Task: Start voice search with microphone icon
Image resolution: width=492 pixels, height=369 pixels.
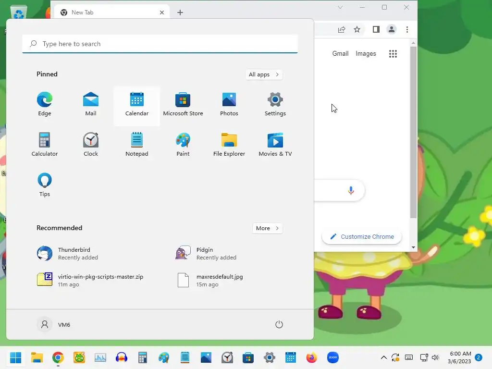Action: (351, 190)
